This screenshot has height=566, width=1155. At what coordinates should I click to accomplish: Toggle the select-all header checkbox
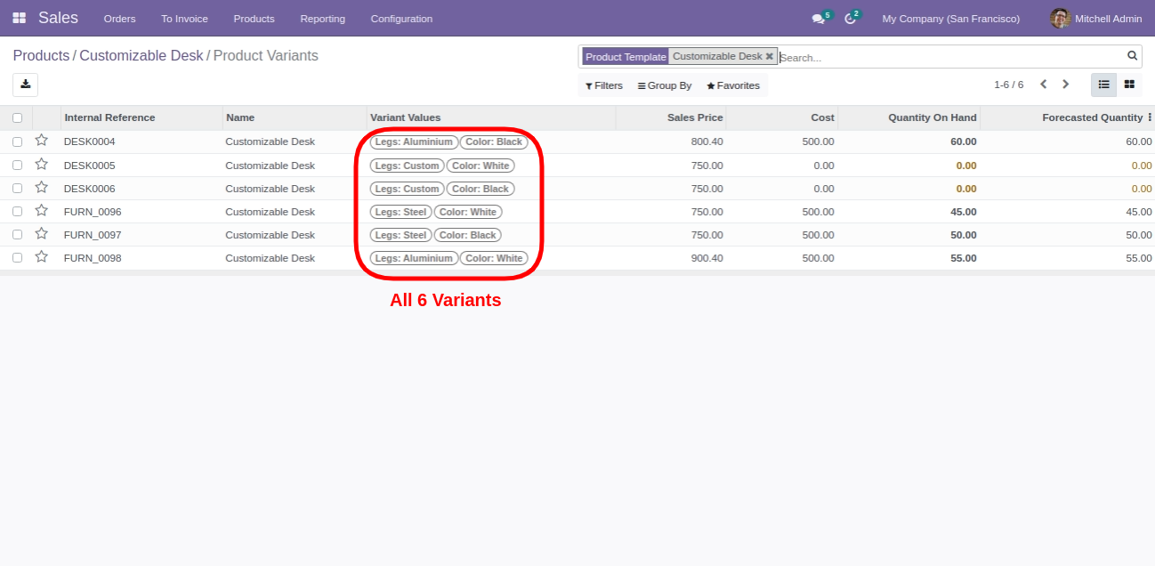click(17, 117)
